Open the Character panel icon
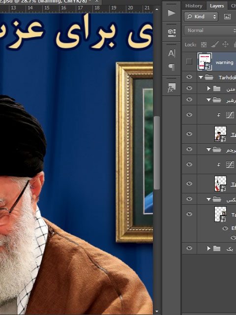 click(172, 53)
